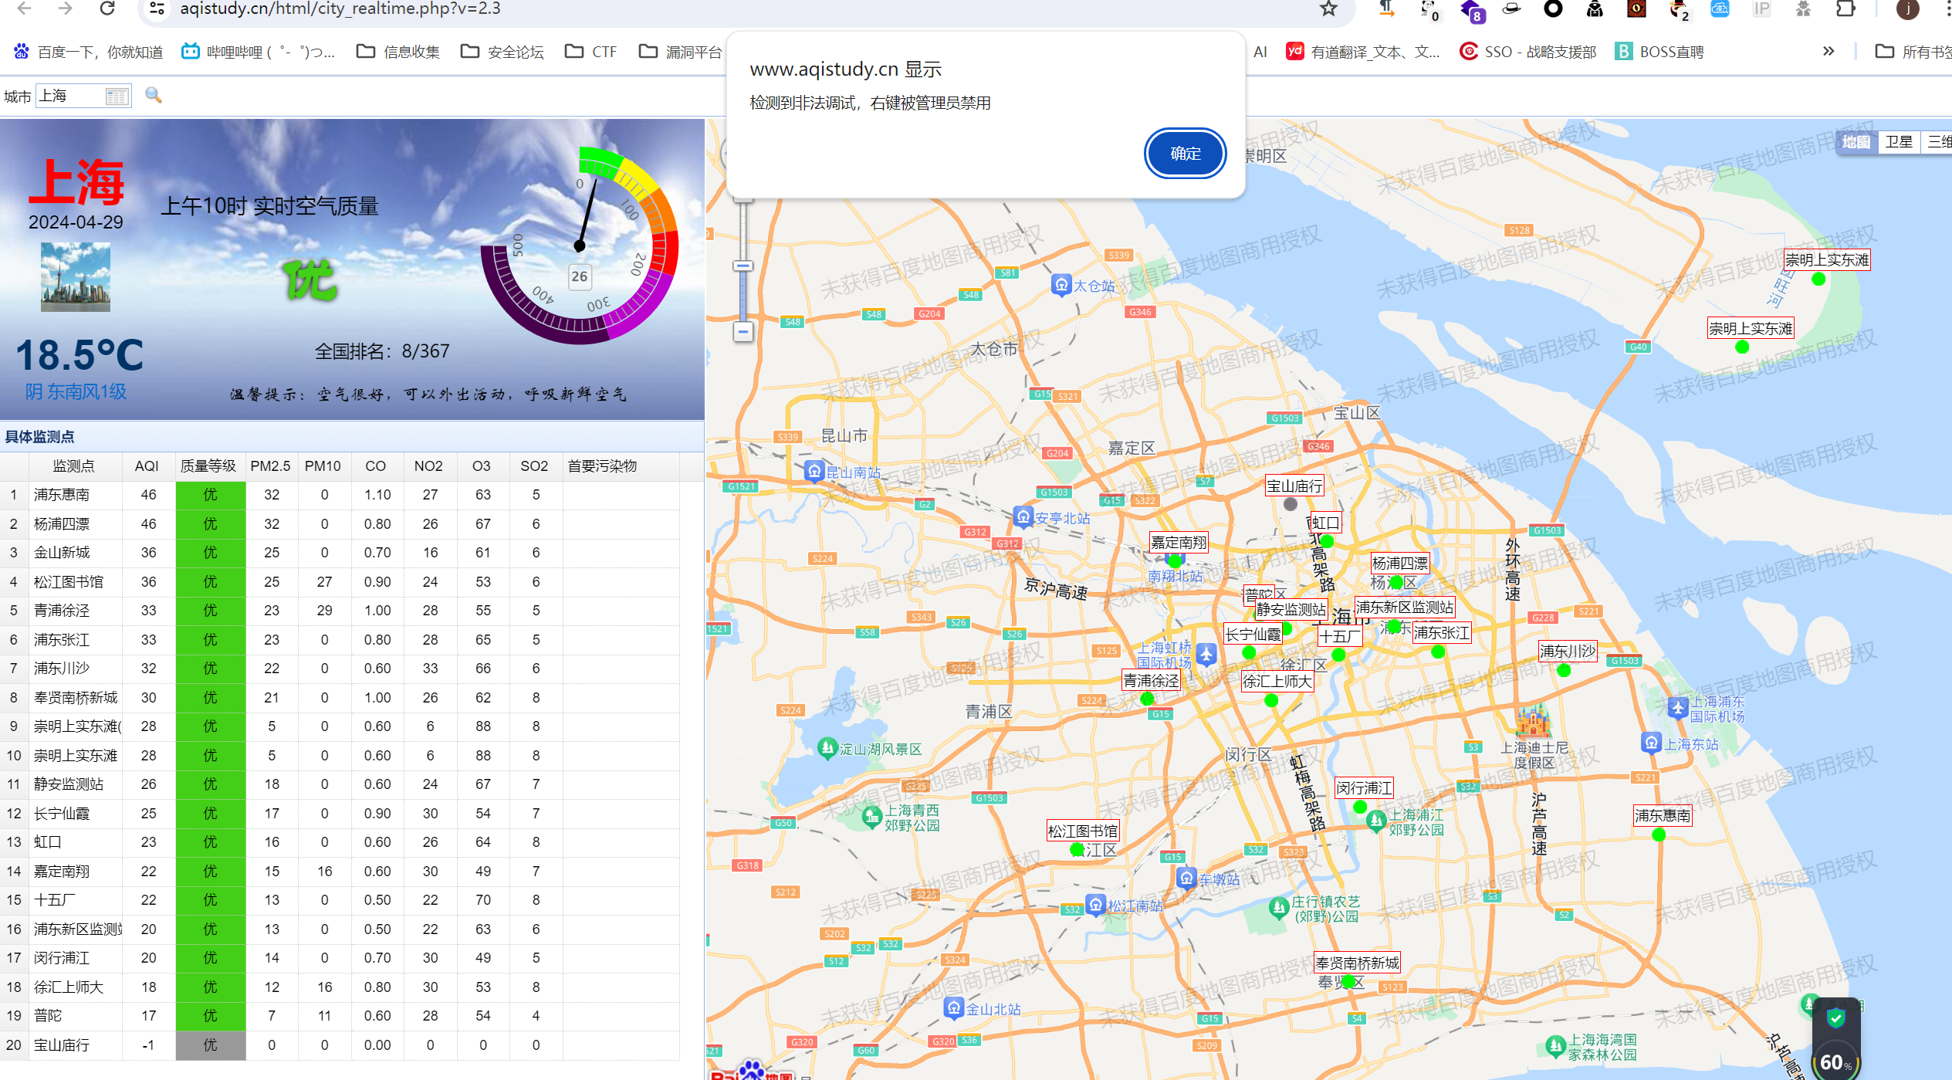
Task: Click the 城市 input field showing 上海
Action: [69, 96]
